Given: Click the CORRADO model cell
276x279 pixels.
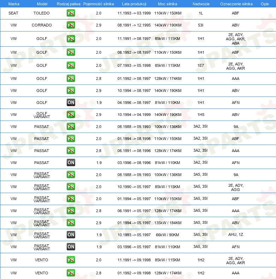Looking at the screenshot, I should (x=42, y=25).
